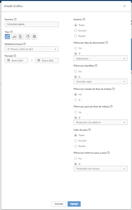
Task: Click the Nombre field with Consultas legales
Action: tap(32, 24)
